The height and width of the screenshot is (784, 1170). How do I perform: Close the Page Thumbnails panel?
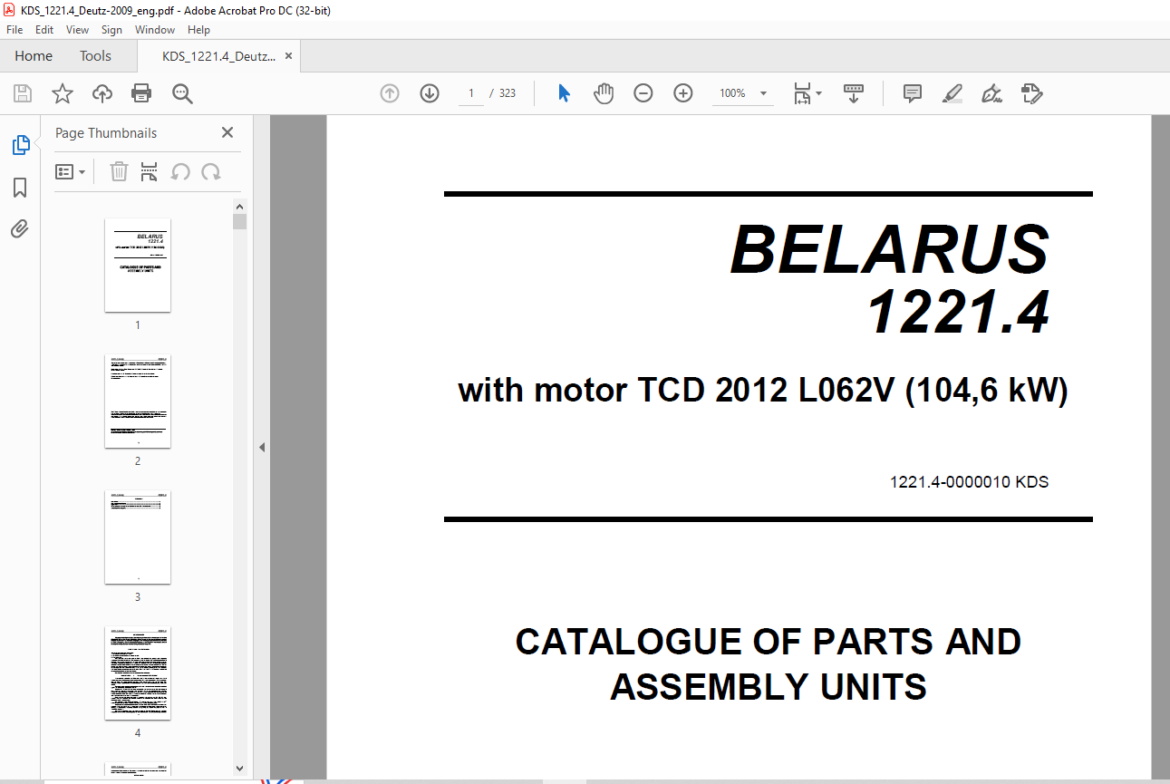[x=227, y=132]
